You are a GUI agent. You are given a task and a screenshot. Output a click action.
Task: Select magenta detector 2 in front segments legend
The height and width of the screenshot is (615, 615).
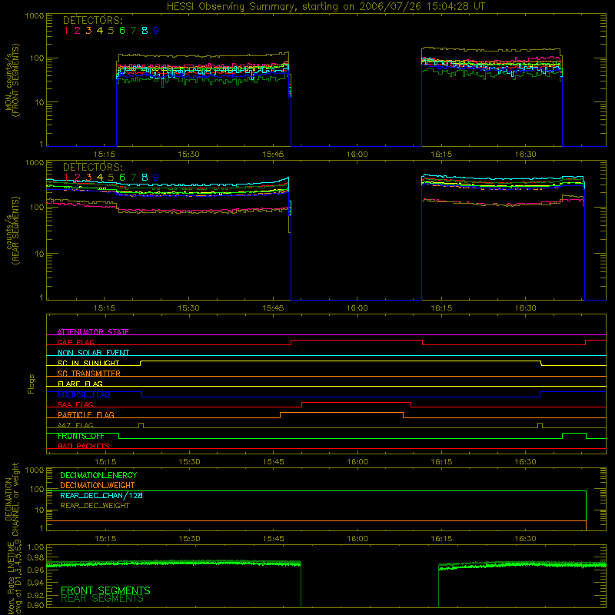coord(78,31)
